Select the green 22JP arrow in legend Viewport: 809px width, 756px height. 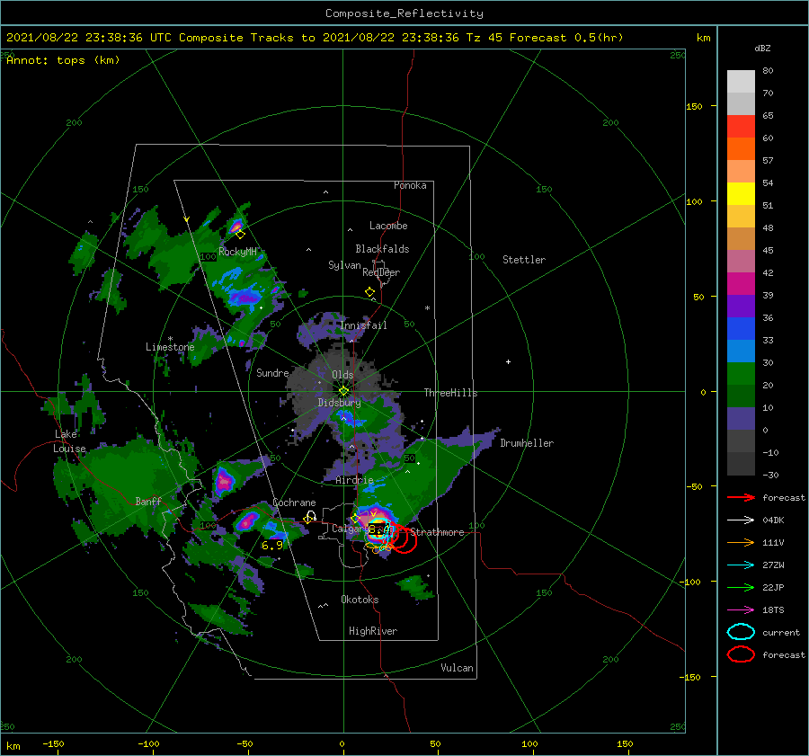click(741, 587)
